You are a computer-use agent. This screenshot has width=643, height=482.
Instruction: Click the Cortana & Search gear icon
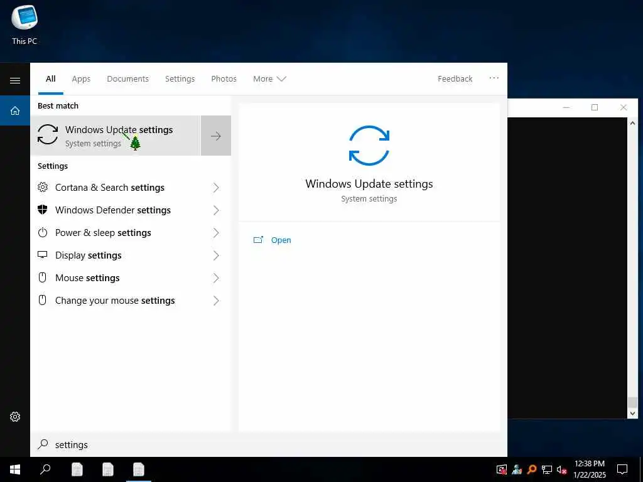(x=43, y=187)
